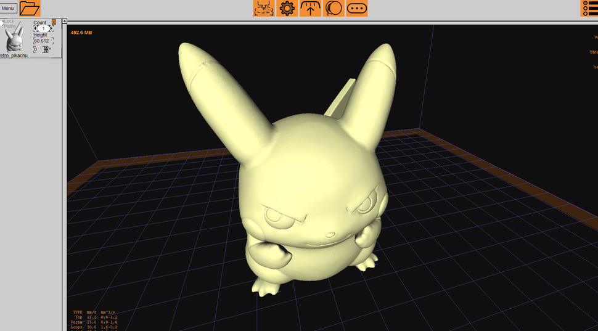
Task: Click the 'TYPE mm/s mm^3/s' header text
Action: click(x=94, y=313)
